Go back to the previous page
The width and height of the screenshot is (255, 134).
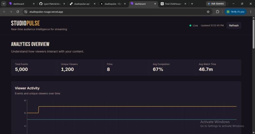(x=4, y=12)
